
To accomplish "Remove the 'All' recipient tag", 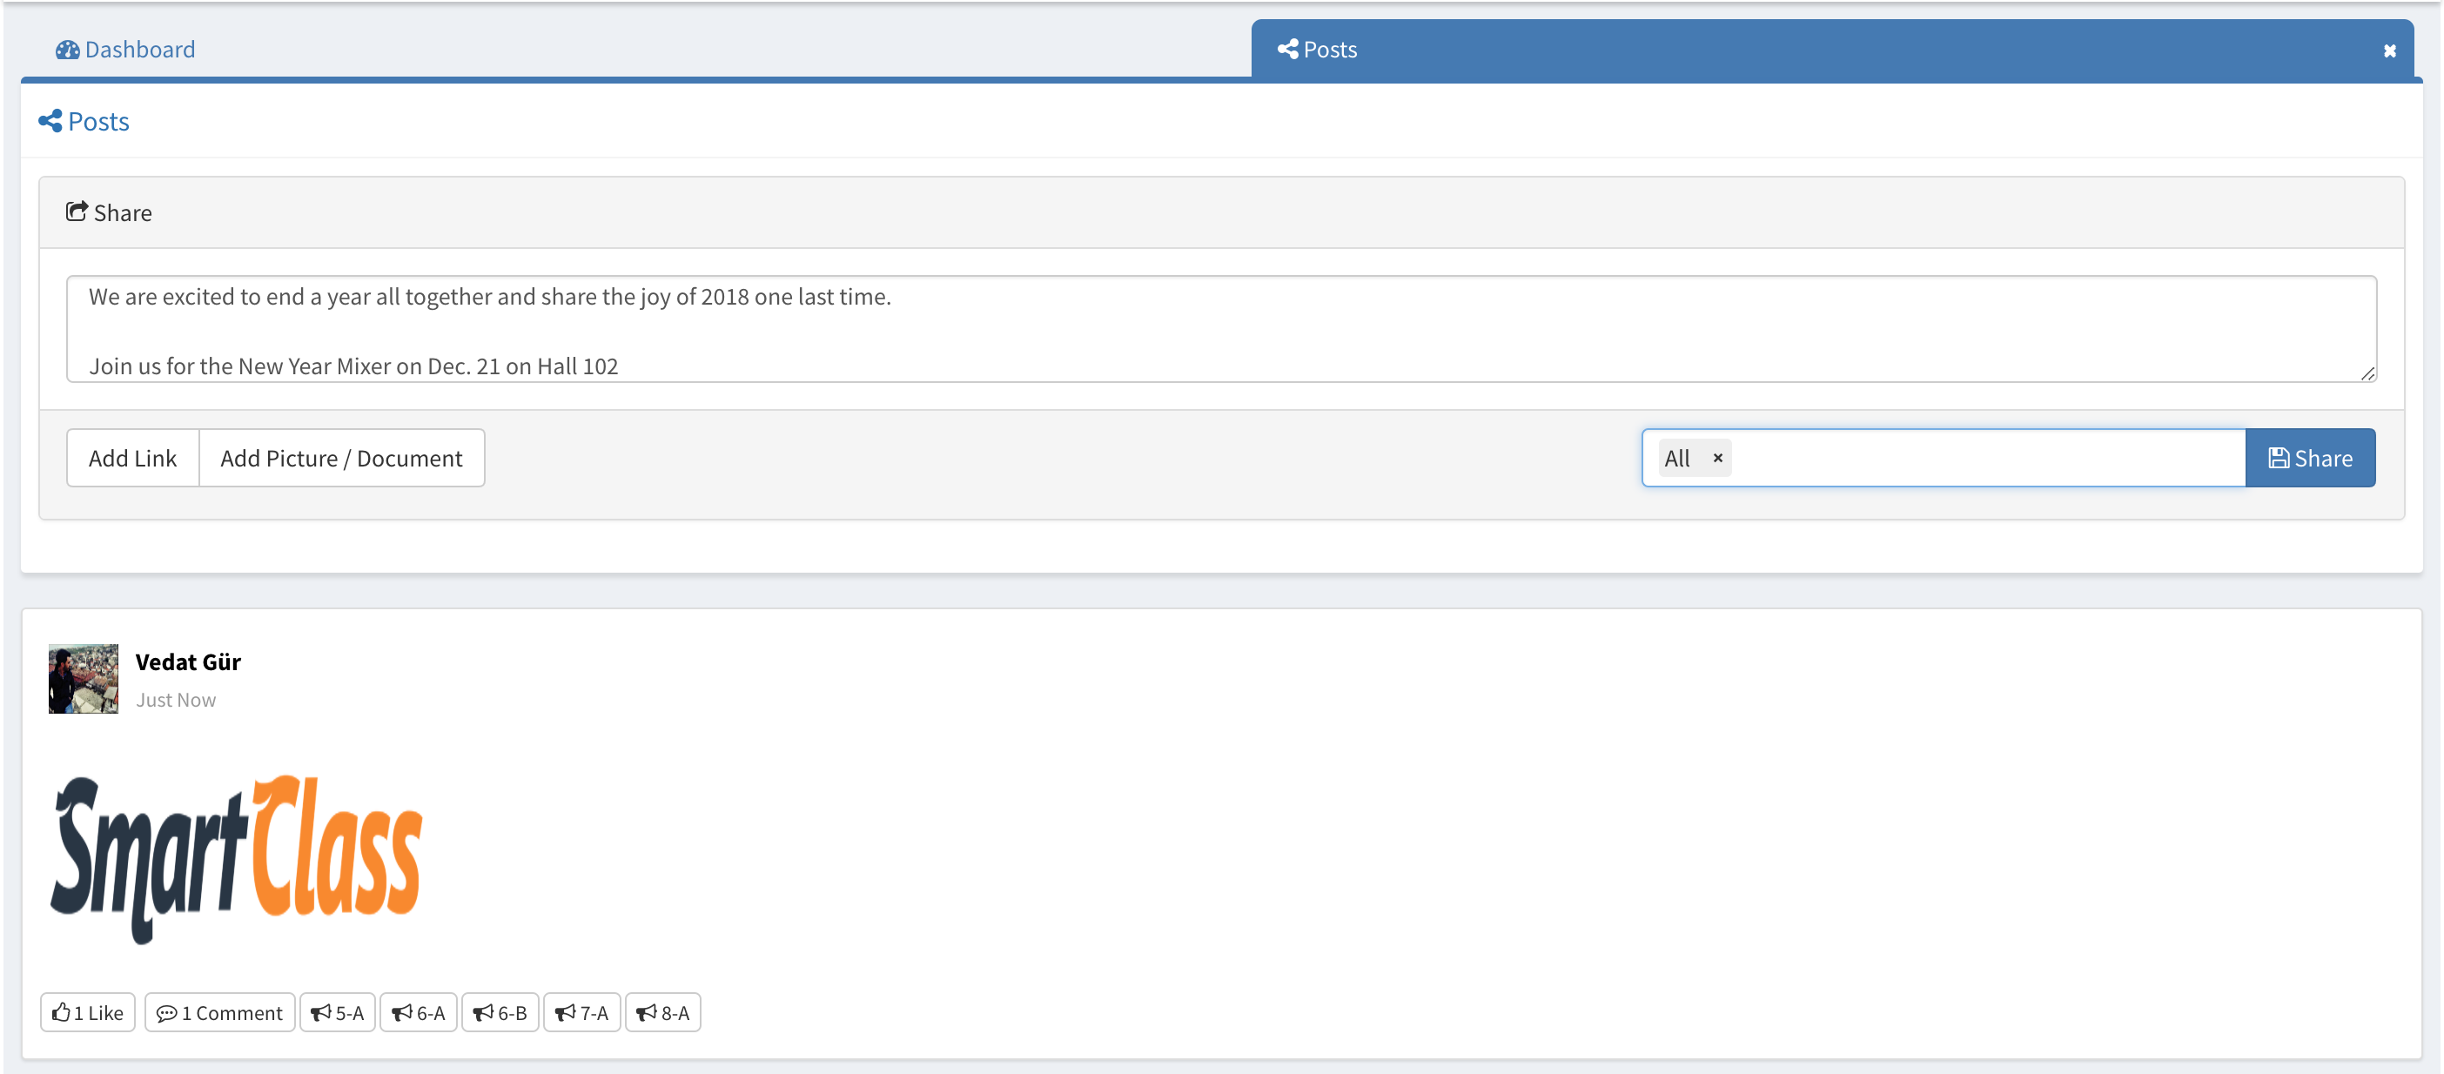I will click(1717, 459).
